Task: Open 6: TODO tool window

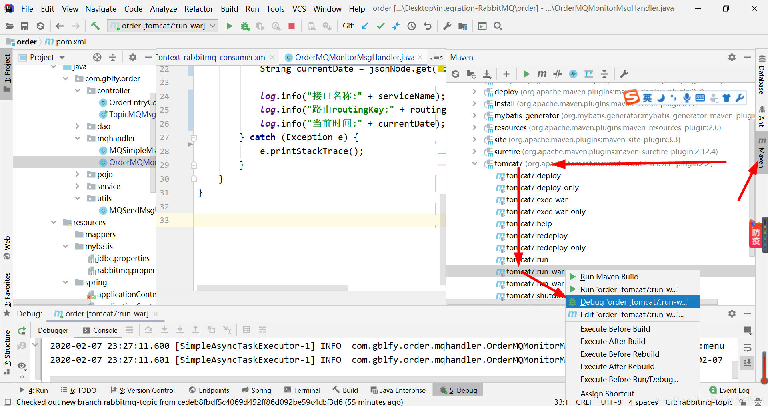Action: 79,390
